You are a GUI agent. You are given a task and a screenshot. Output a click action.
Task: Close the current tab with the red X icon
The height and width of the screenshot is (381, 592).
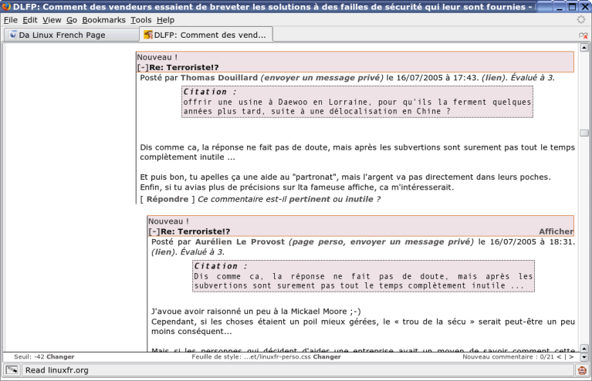(x=584, y=35)
